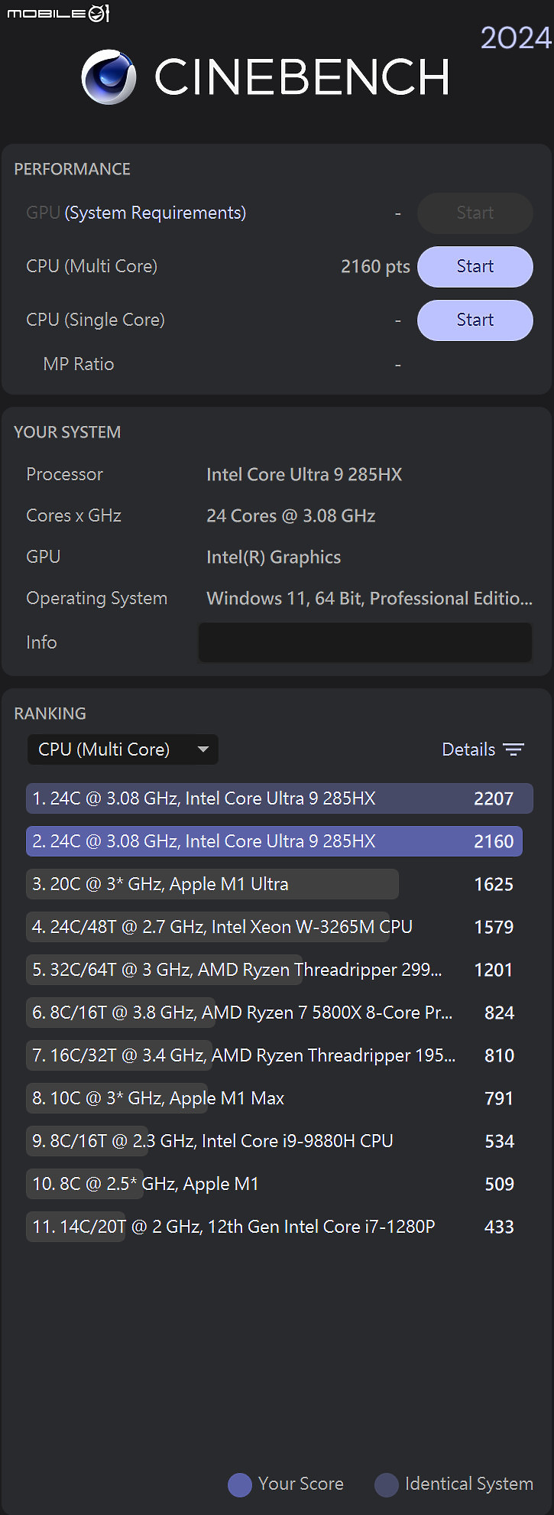Click the Identical System legend circle
Image resolution: width=554 pixels, height=1515 pixels.
click(387, 1484)
